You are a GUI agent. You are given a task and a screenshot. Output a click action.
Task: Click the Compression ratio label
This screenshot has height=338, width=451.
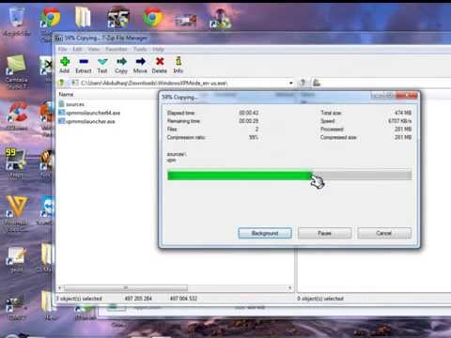186,137
